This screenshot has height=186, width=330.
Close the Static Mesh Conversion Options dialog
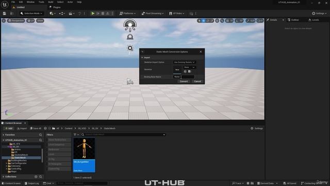[x=201, y=52]
